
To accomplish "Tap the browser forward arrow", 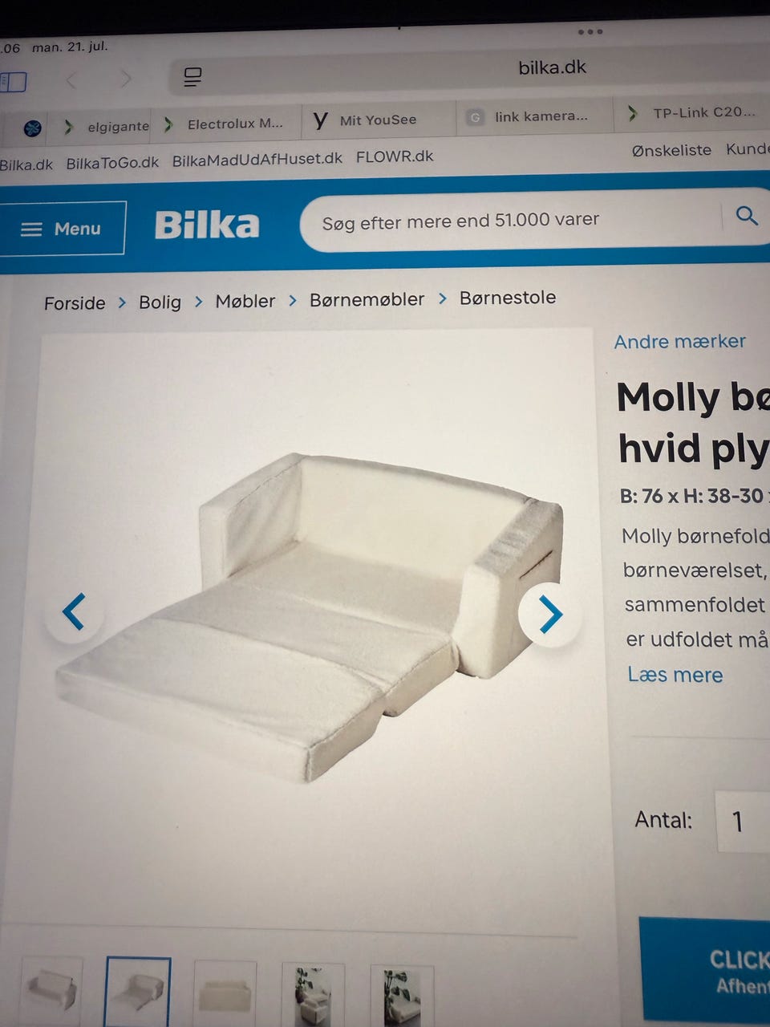I will point(126,79).
